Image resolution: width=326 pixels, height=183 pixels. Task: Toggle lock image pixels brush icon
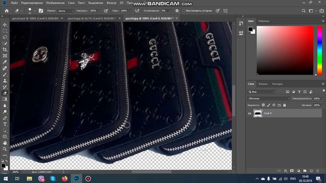[x=269, y=105]
